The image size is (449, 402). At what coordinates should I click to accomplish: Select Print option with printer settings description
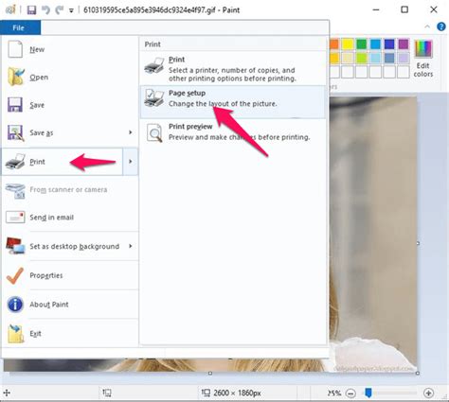[233, 69]
